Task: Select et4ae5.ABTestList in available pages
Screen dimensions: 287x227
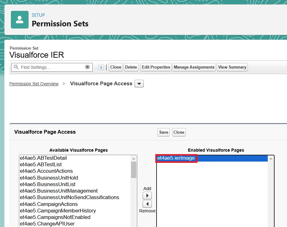Action: coord(75,164)
